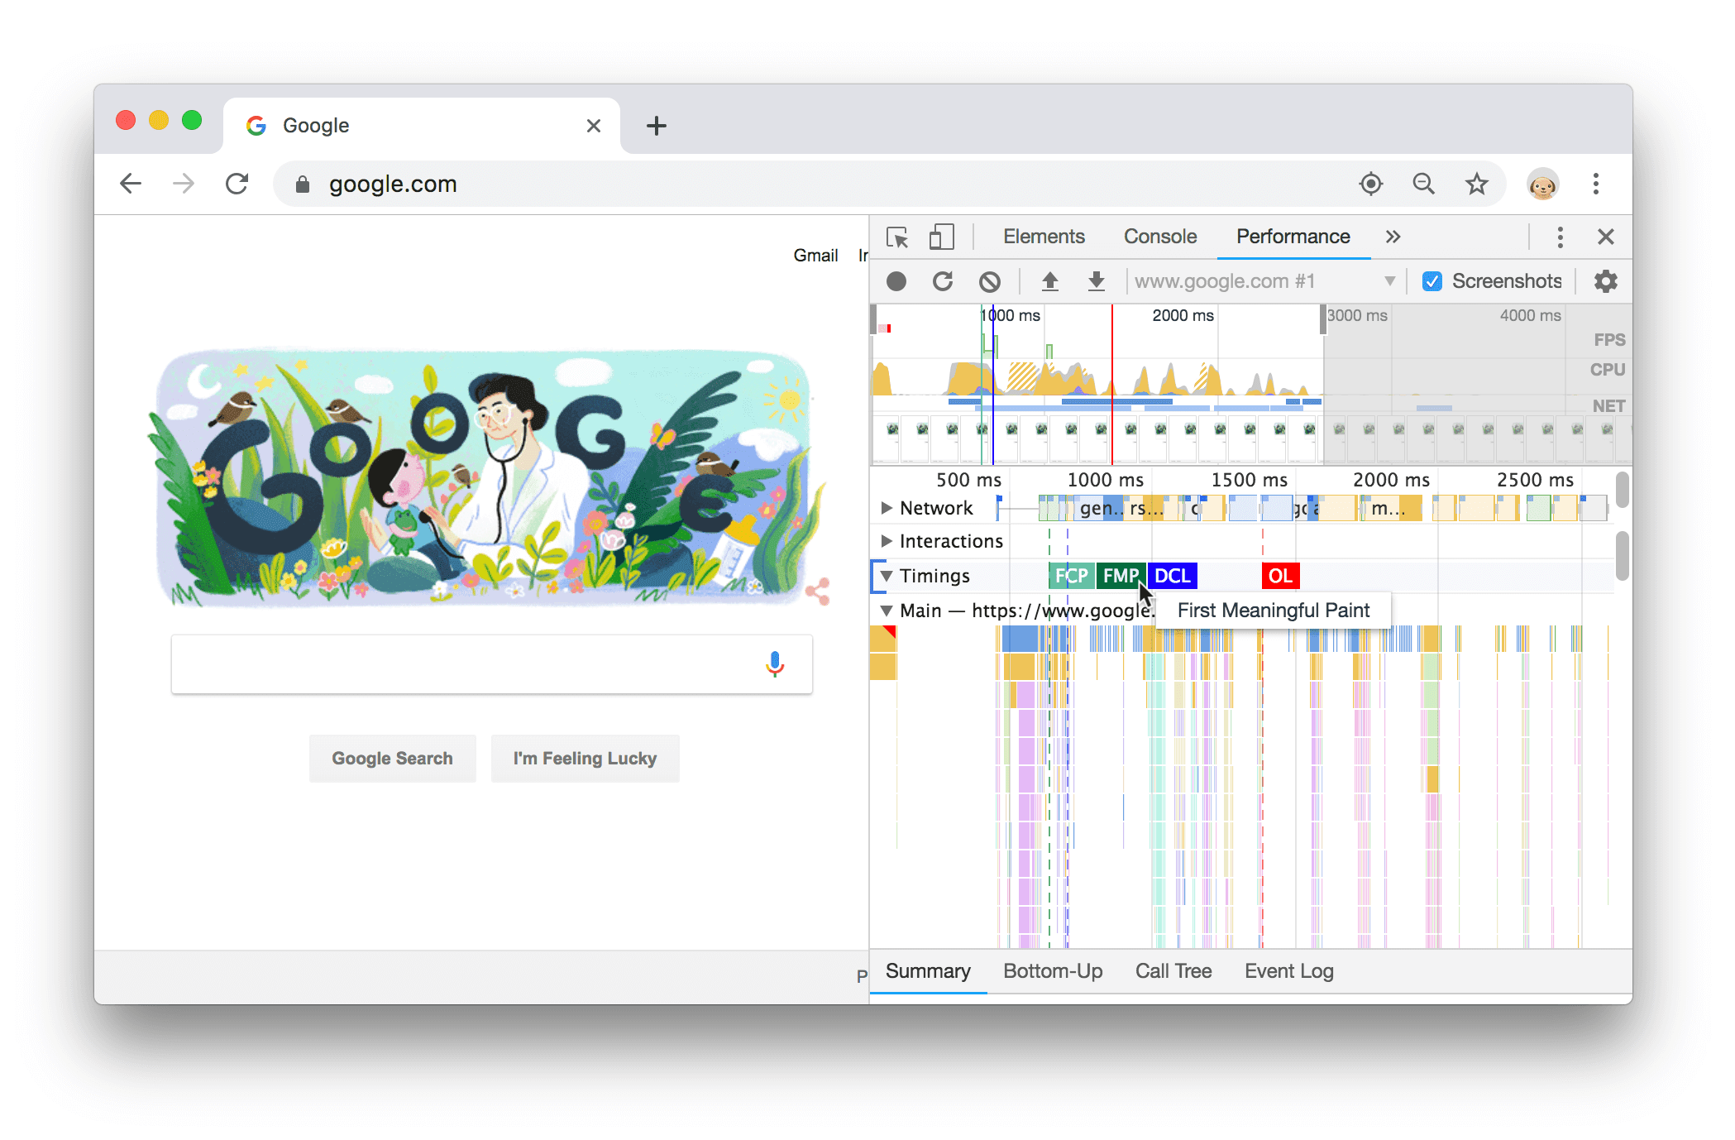Click the capture settings gear icon

1605,281
